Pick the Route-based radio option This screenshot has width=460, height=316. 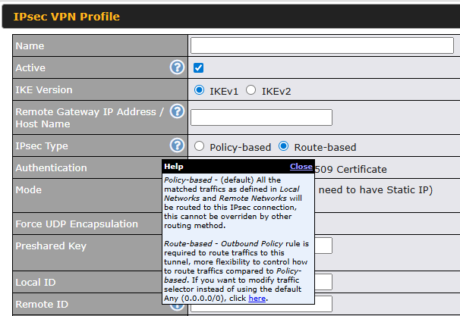(284, 146)
